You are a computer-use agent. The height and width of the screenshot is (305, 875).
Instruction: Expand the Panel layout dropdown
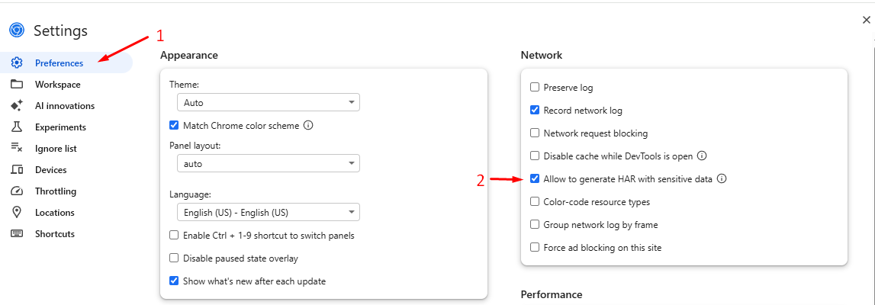point(267,163)
